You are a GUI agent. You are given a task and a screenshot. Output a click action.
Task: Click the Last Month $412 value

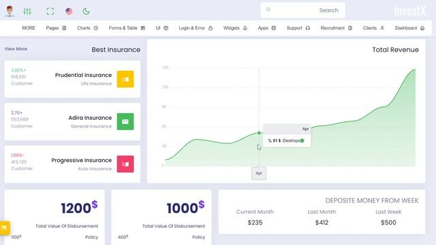click(322, 223)
